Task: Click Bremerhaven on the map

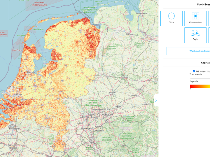Action: pyautogui.click(x=140, y=13)
